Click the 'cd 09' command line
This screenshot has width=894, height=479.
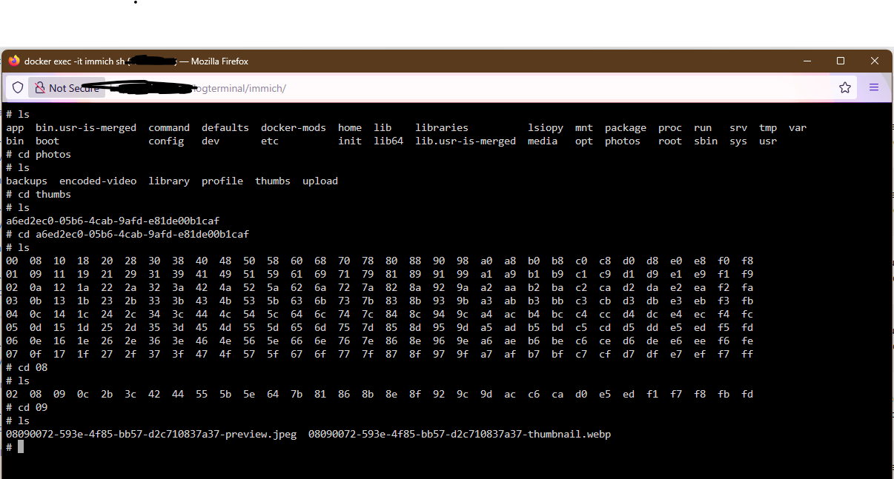pyautogui.click(x=27, y=408)
